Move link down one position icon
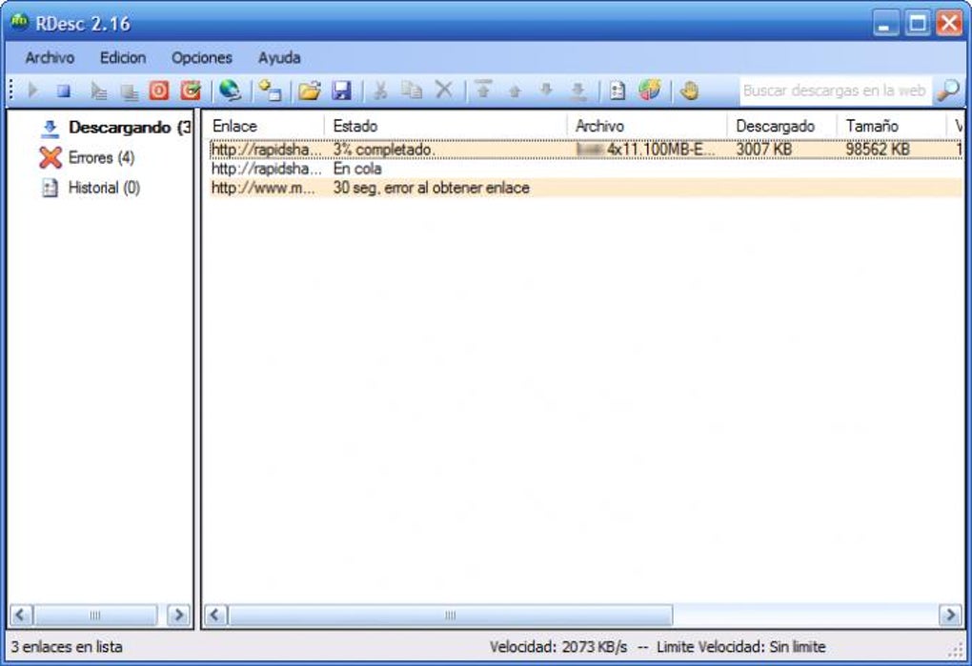Screen dimensions: 972x666 [x=546, y=91]
